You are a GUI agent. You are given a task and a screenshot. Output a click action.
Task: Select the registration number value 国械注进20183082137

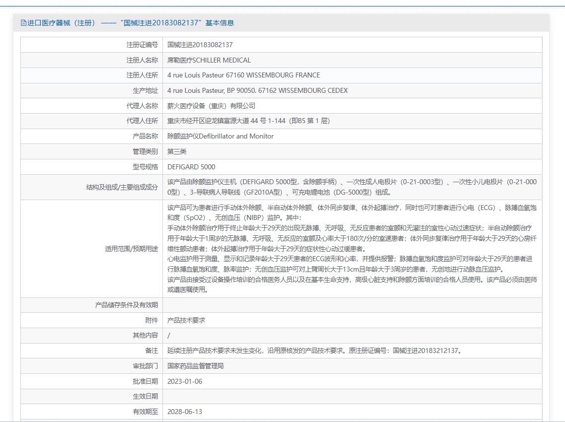pos(200,45)
